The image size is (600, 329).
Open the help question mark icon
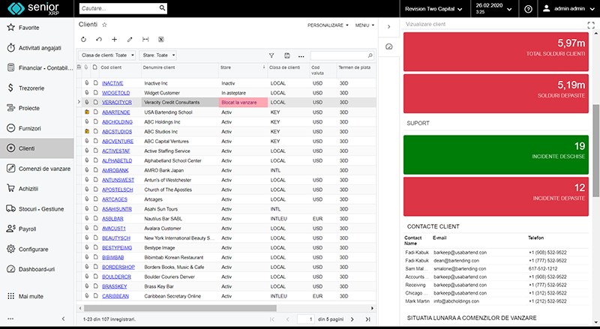pos(528,9)
